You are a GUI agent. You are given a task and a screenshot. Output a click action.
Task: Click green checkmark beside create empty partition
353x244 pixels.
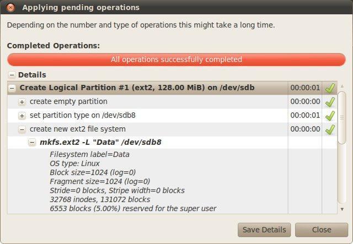330,102
